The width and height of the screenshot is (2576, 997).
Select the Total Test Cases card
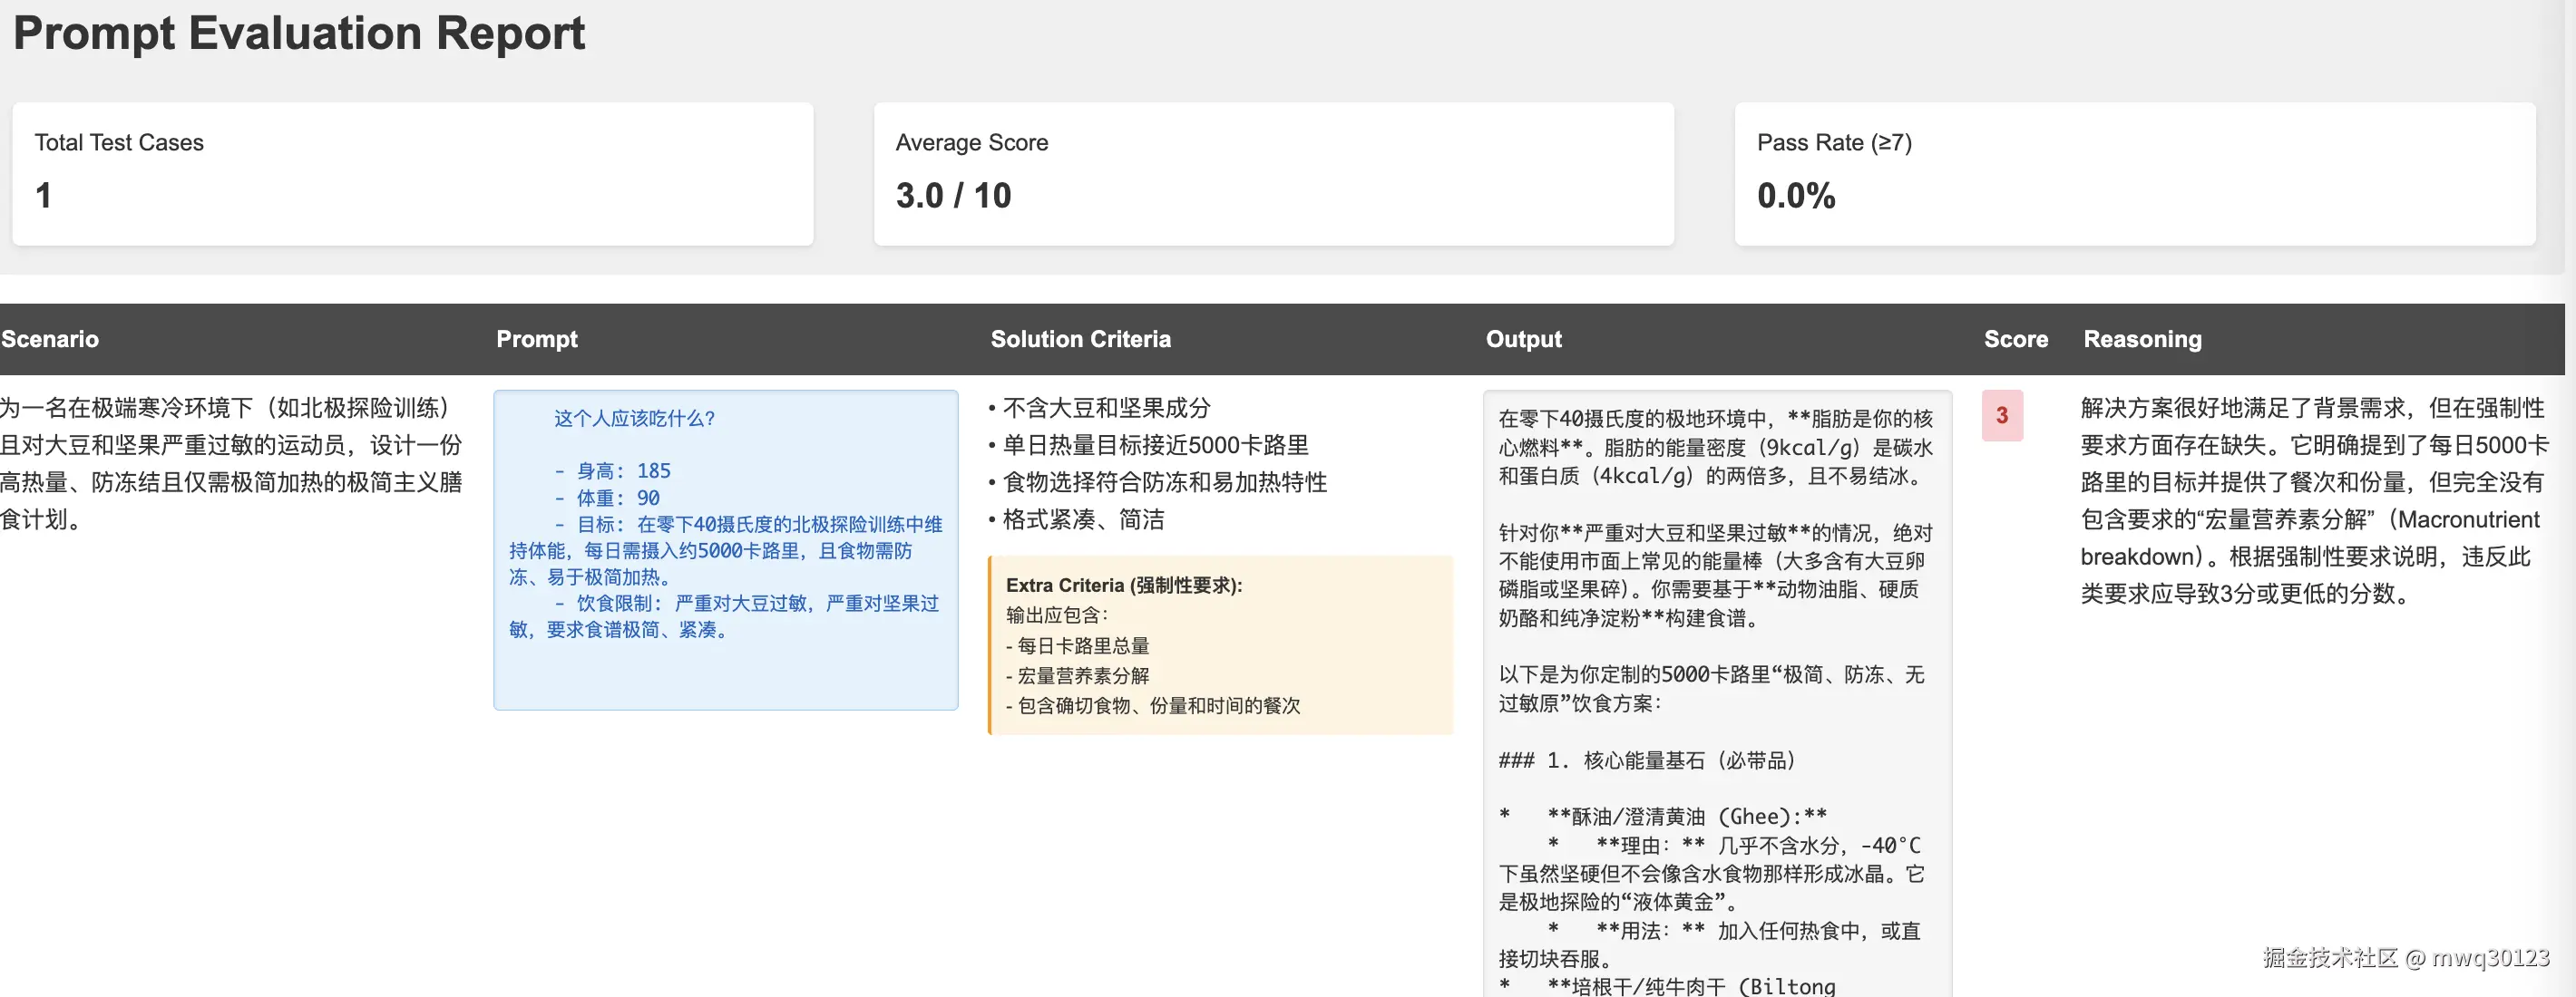tap(412, 173)
